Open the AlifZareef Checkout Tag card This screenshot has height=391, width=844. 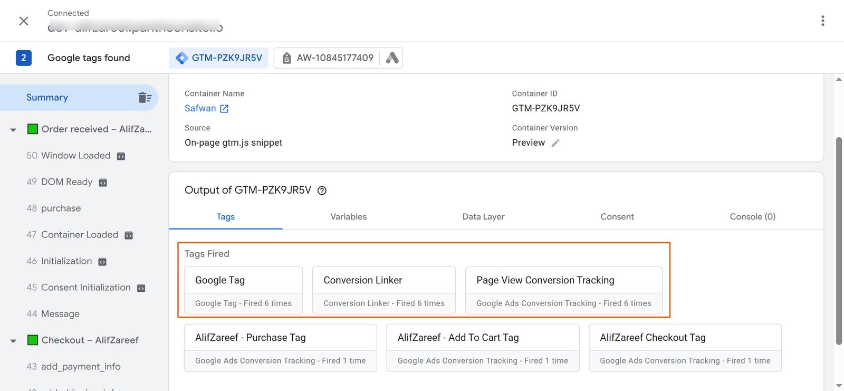(x=685, y=348)
